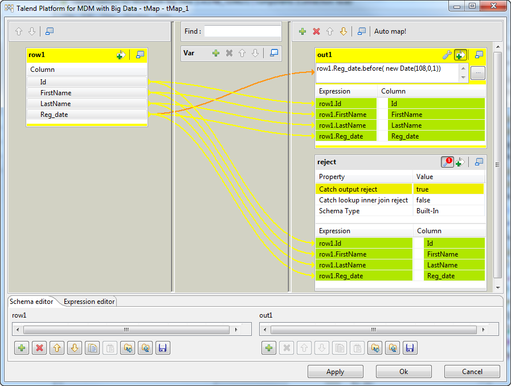Collapse the row1 input table
The width and height of the screenshot is (511, 386).
(140, 55)
